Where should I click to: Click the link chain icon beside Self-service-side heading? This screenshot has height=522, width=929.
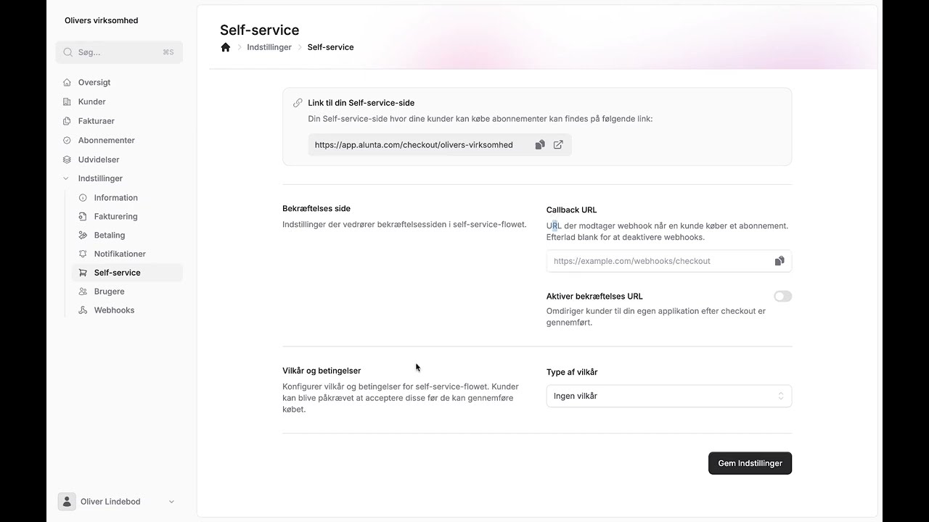[x=298, y=103]
